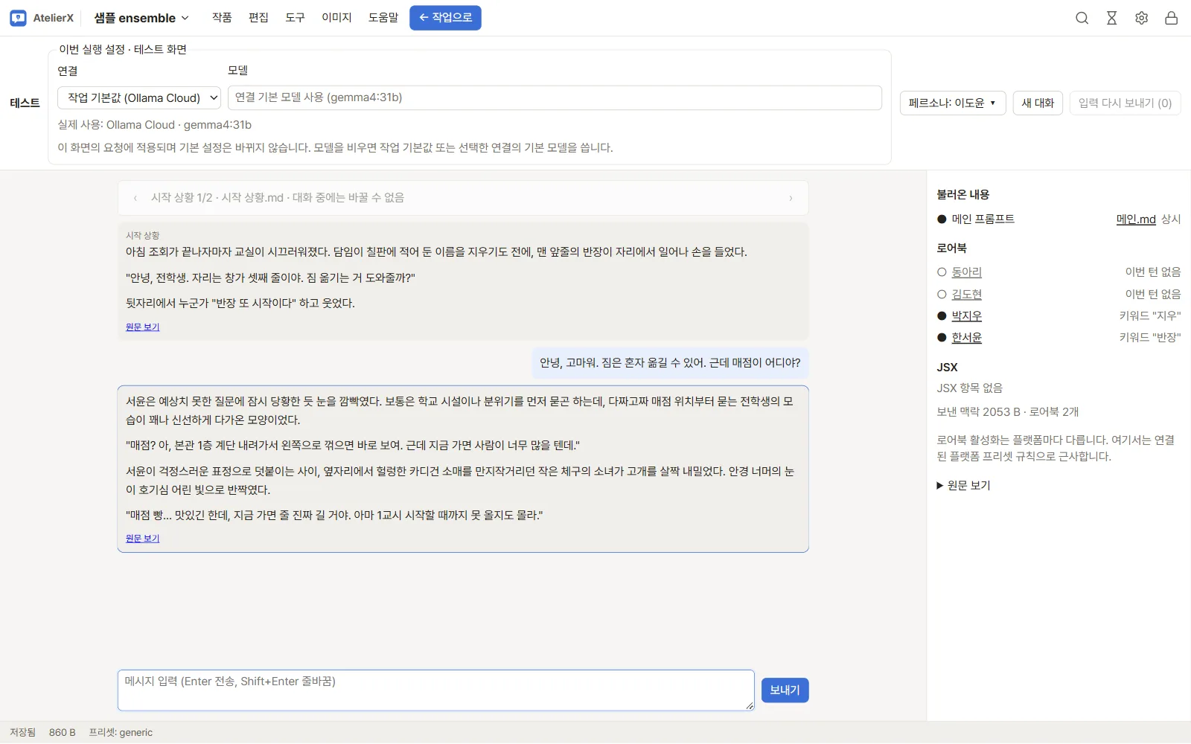Click the 테스트 tab label
This screenshot has width=1191, height=744.
[x=25, y=103]
